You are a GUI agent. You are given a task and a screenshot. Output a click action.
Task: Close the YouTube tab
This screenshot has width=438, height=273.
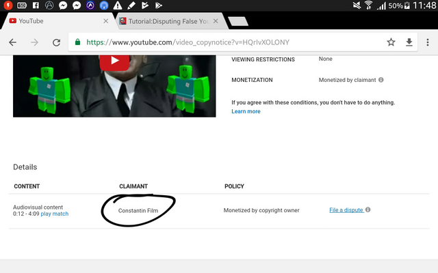pyautogui.click(x=105, y=21)
